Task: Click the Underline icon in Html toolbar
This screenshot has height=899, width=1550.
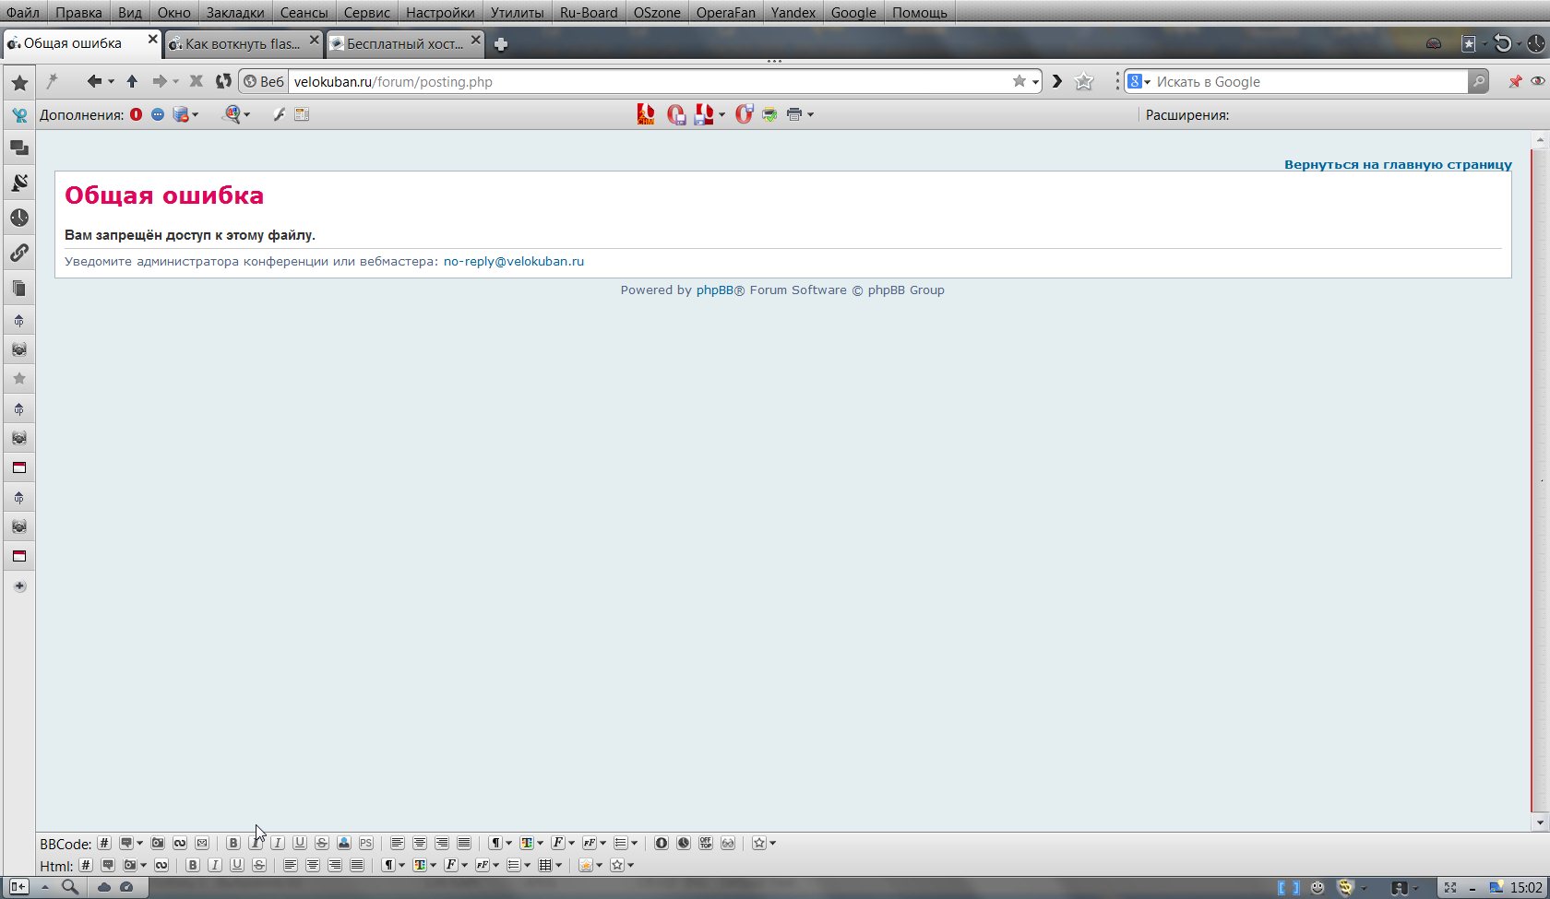Action: 237,865
